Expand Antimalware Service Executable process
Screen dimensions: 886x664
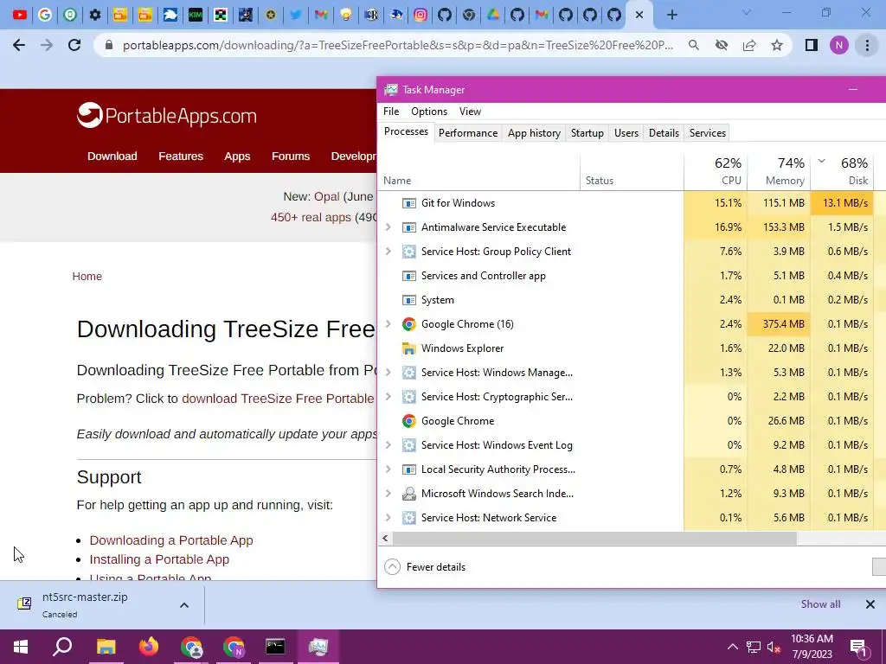(x=388, y=227)
